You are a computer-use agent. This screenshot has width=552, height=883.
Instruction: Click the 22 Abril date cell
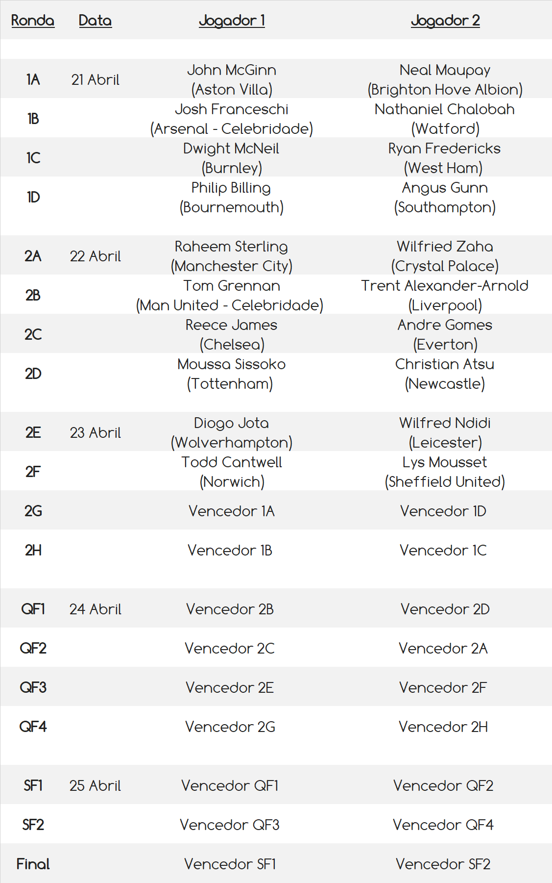[95, 256]
